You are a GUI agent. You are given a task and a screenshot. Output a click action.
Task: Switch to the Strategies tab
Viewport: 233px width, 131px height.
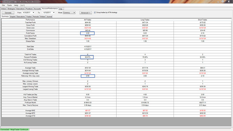[x=11, y=9]
